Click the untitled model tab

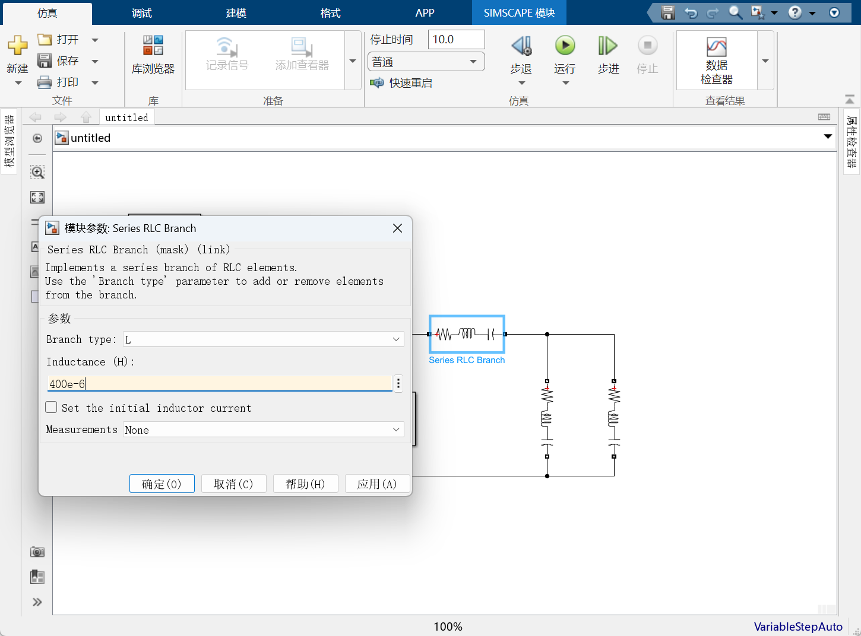coord(127,117)
